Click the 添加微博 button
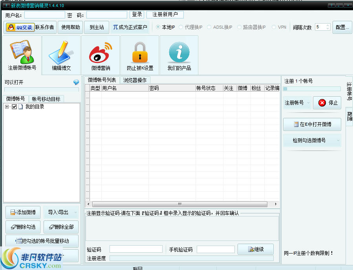353x270 pixels. tap(23, 212)
